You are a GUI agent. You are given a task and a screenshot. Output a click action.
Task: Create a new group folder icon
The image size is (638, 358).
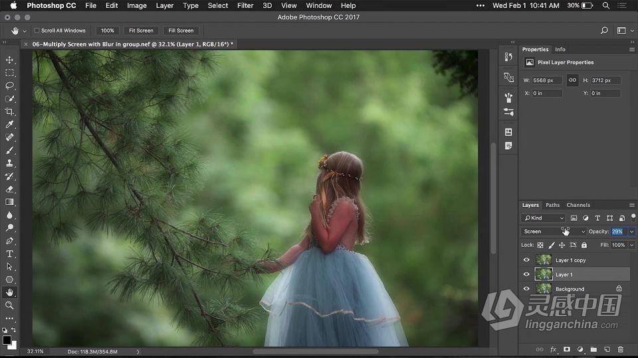point(593,349)
